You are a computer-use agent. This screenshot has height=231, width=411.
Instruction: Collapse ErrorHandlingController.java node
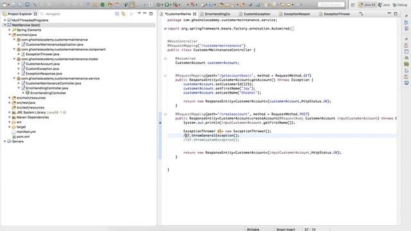19,88
